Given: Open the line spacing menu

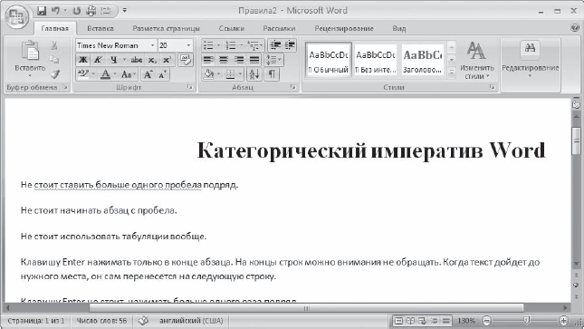Looking at the screenshot, I should tap(273, 60).
